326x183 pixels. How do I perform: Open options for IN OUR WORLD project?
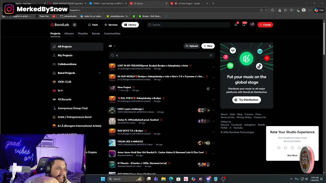pos(213,78)
